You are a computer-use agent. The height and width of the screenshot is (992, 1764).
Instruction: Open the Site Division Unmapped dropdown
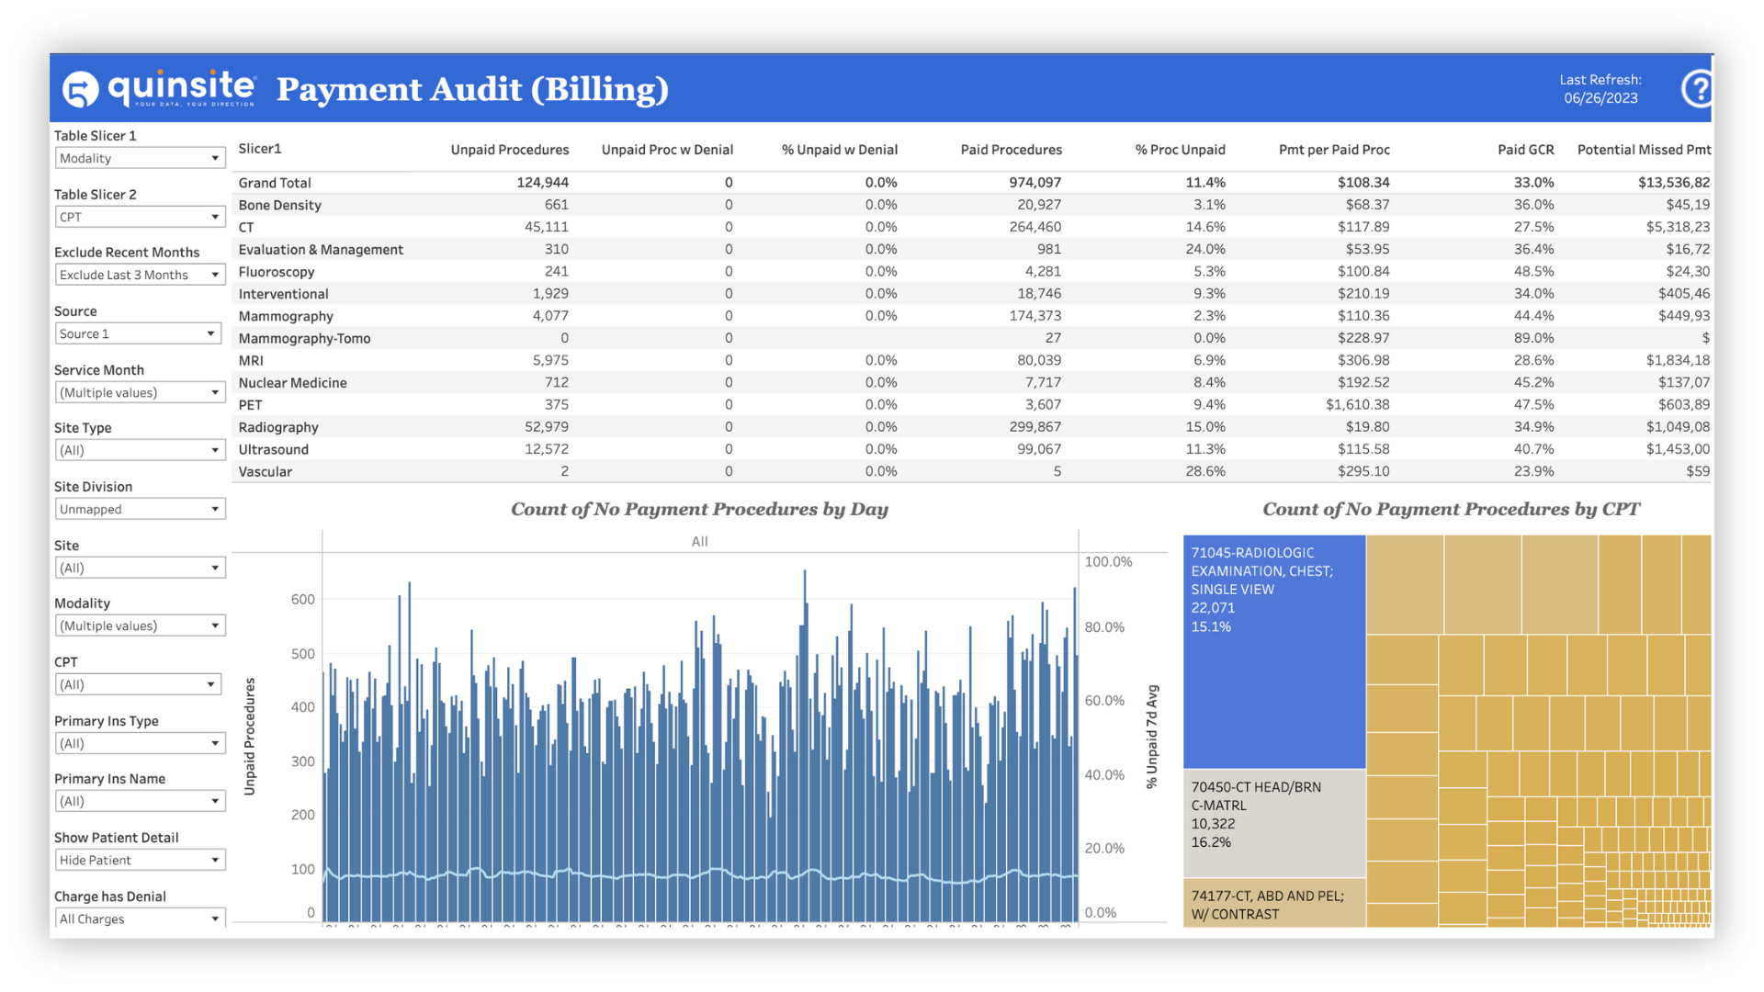[140, 508]
